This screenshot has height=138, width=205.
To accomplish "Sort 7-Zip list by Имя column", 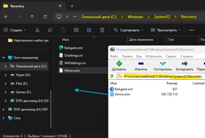I will pos(114,83).
